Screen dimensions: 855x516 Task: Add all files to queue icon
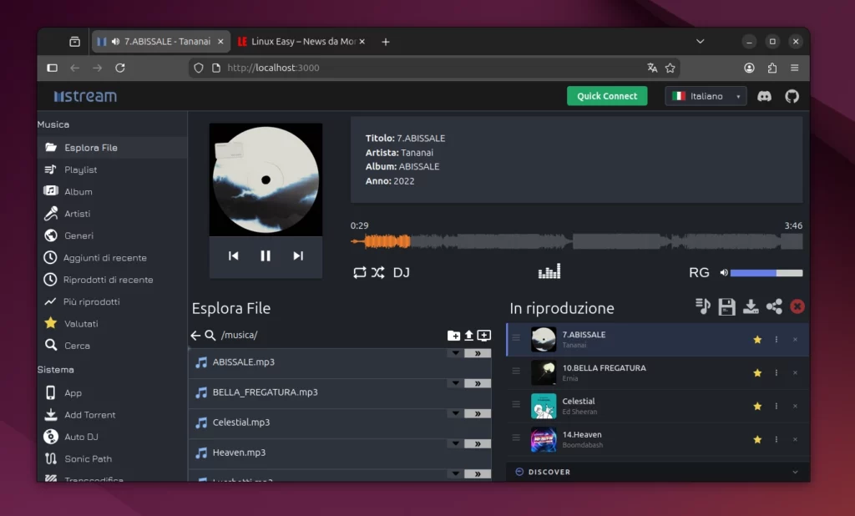(483, 335)
